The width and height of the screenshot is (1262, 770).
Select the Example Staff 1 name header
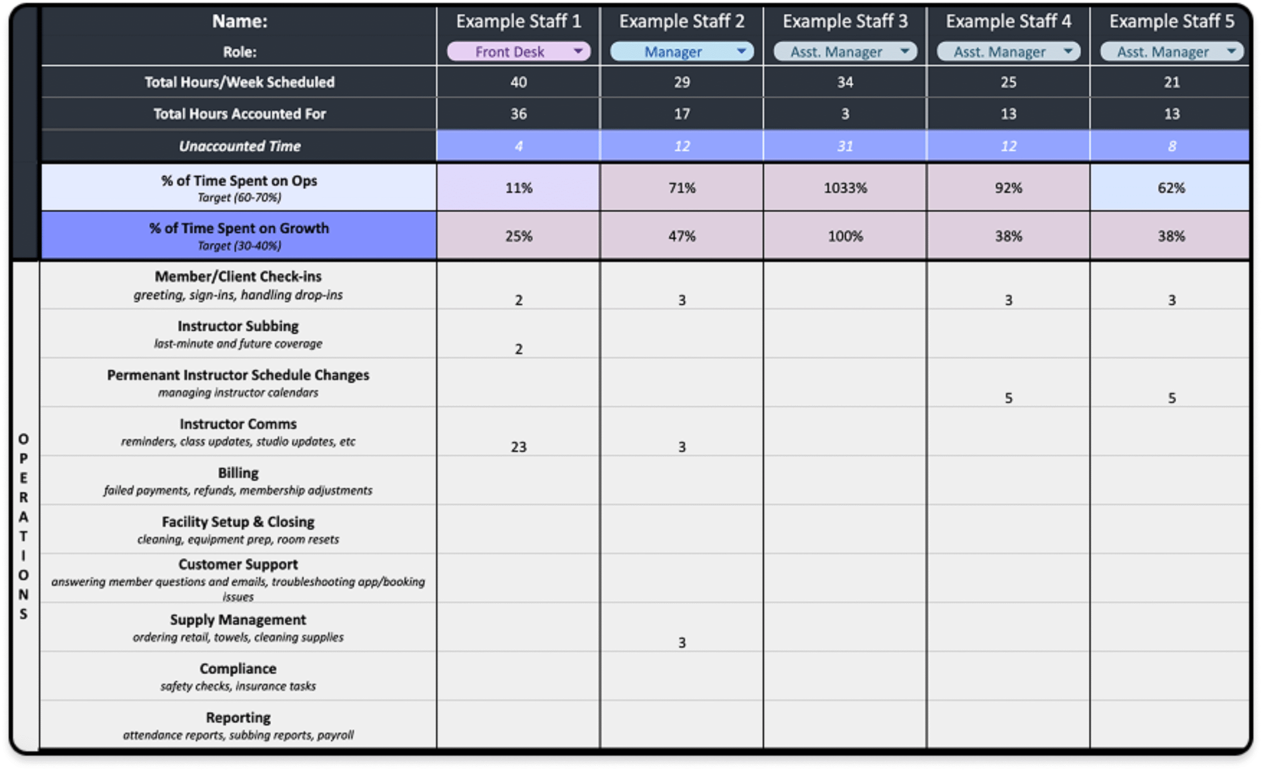click(x=518, y=22)
